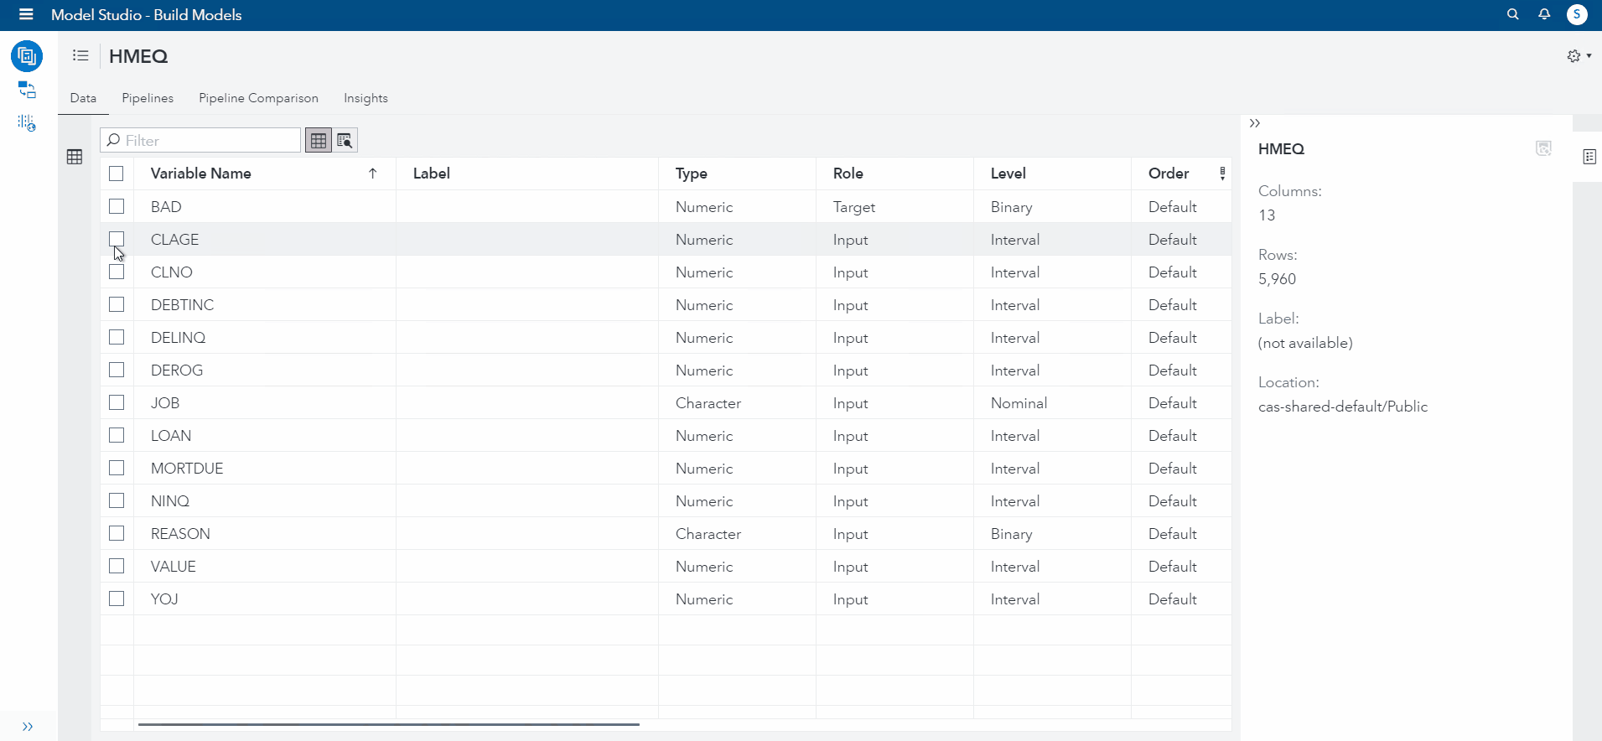
Task: Check the DEROG variable checkbox
Action: coord(117,370)
